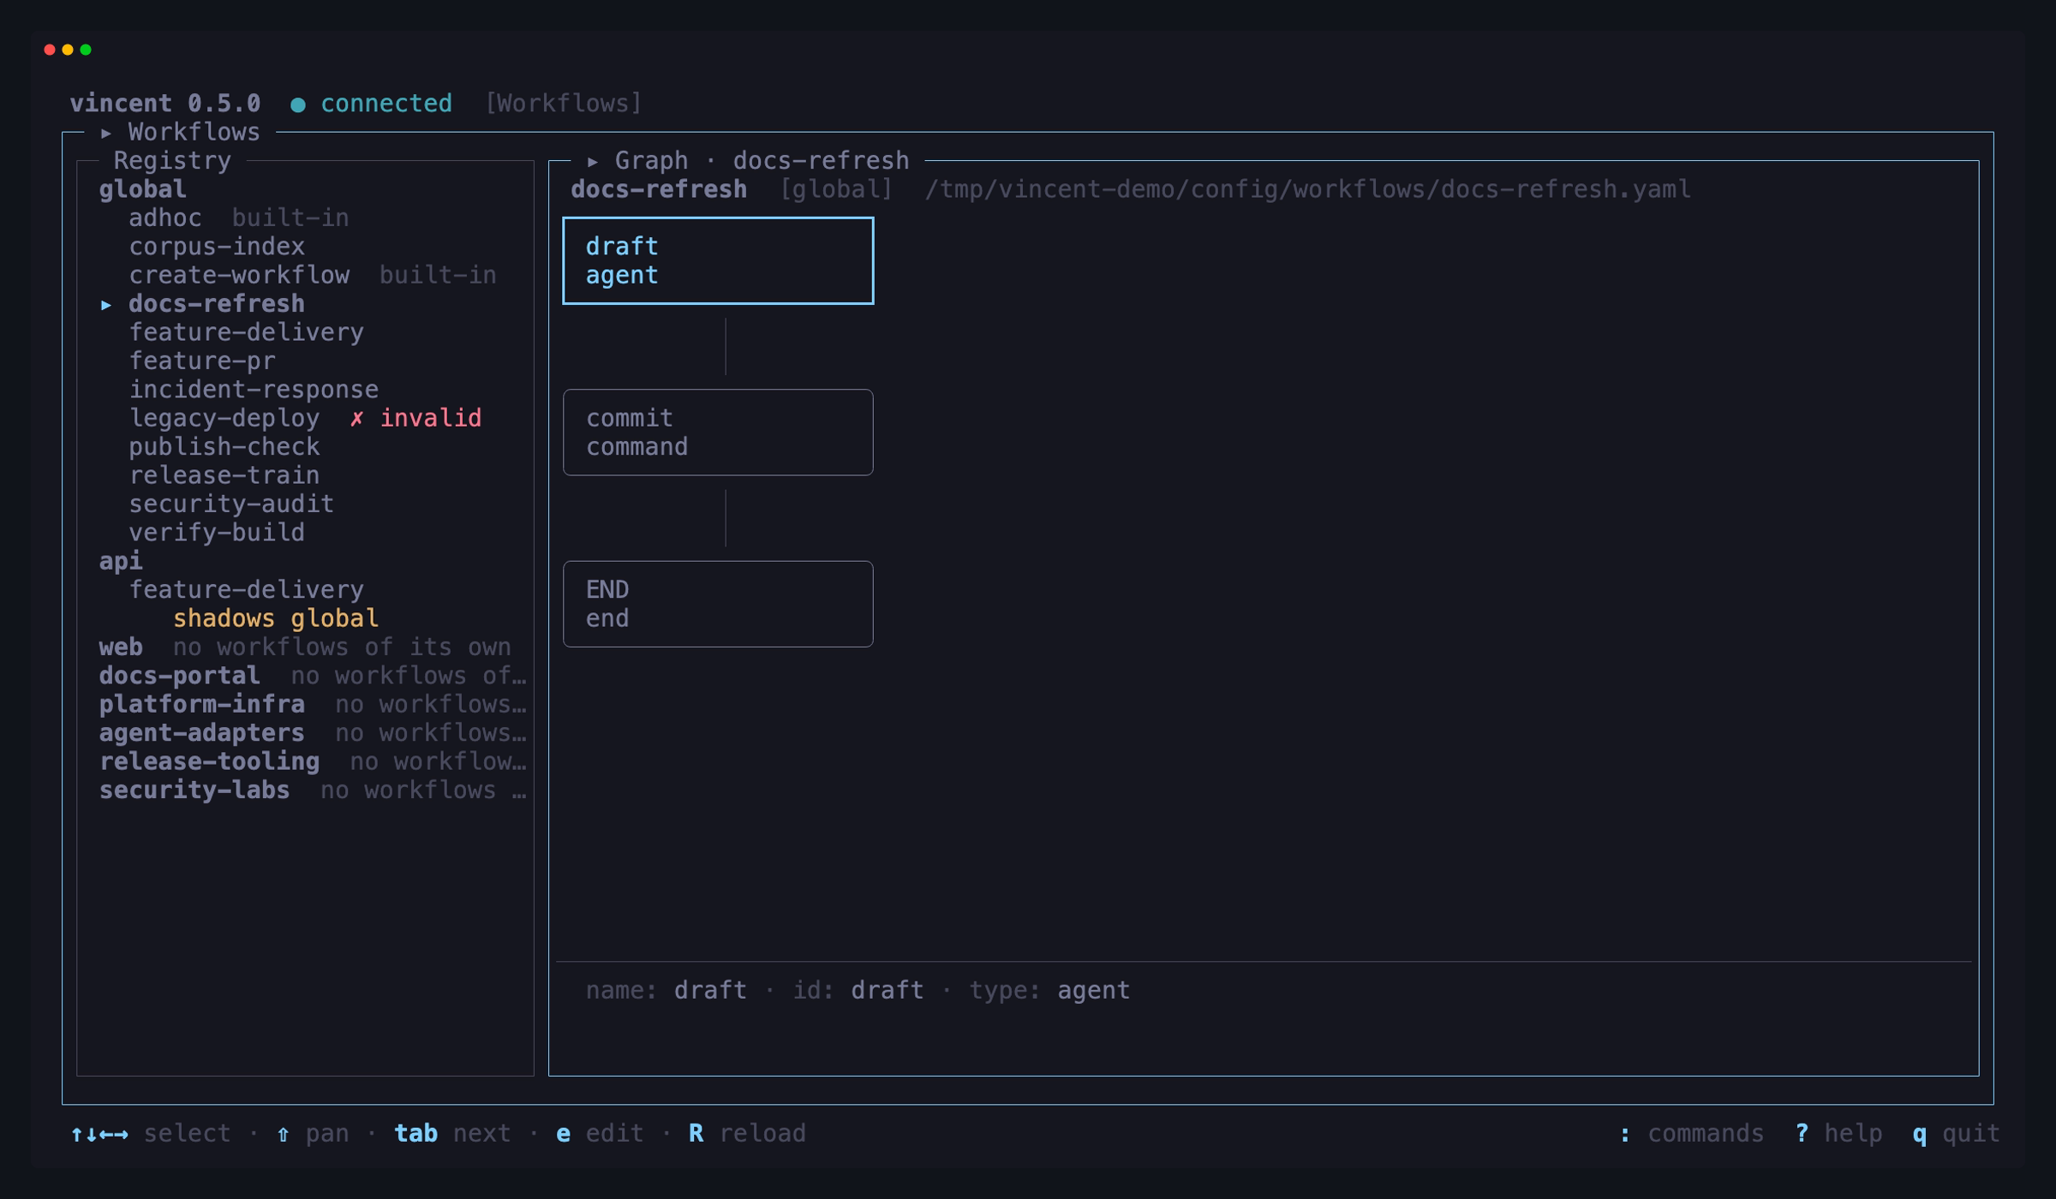Screen dimensions: 2056x1199
Task: Click the tab next shortcut
Action: (452, 1133)
